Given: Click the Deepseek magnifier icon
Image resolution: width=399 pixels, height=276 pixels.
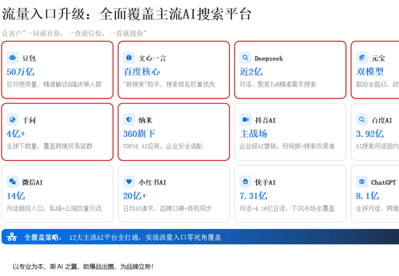Looking at the screenshot, I should pos(245,58).
